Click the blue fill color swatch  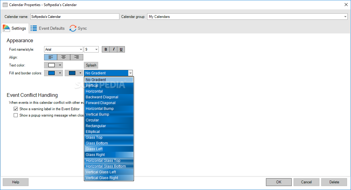51,73
